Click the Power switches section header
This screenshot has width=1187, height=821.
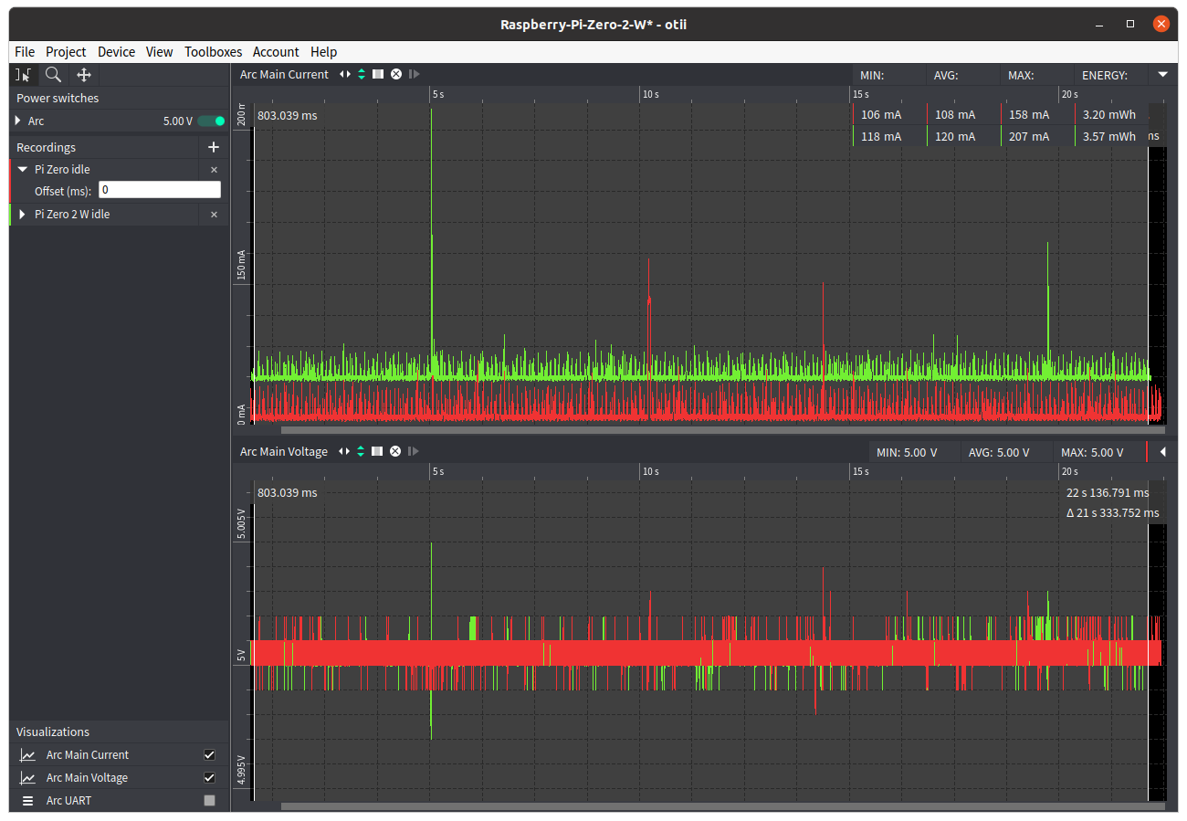pos(58,99)
